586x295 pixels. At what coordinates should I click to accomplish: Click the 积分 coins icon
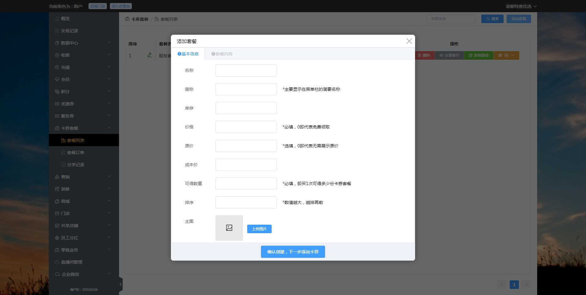(57, 92)
